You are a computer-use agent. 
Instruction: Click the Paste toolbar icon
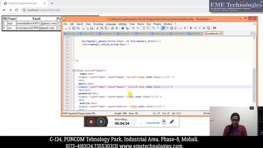point(106,28)
